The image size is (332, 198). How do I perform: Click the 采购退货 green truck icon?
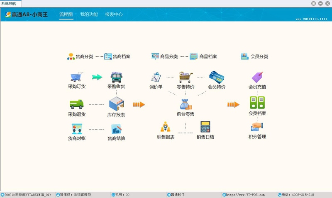point(76,104)
